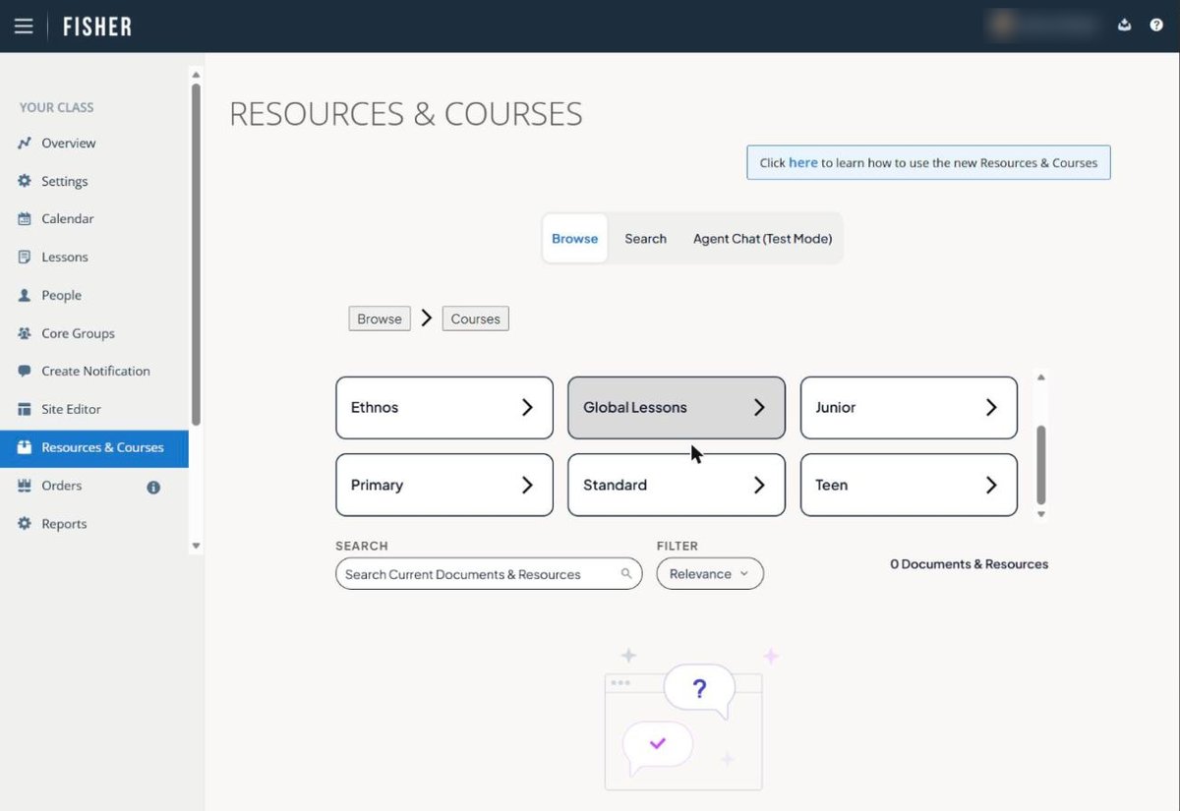The height and width of the screenshot is (811, 1180).
Task: Expand the Standard course chevron
Action: pyautogui.click(x=759, y=485)
